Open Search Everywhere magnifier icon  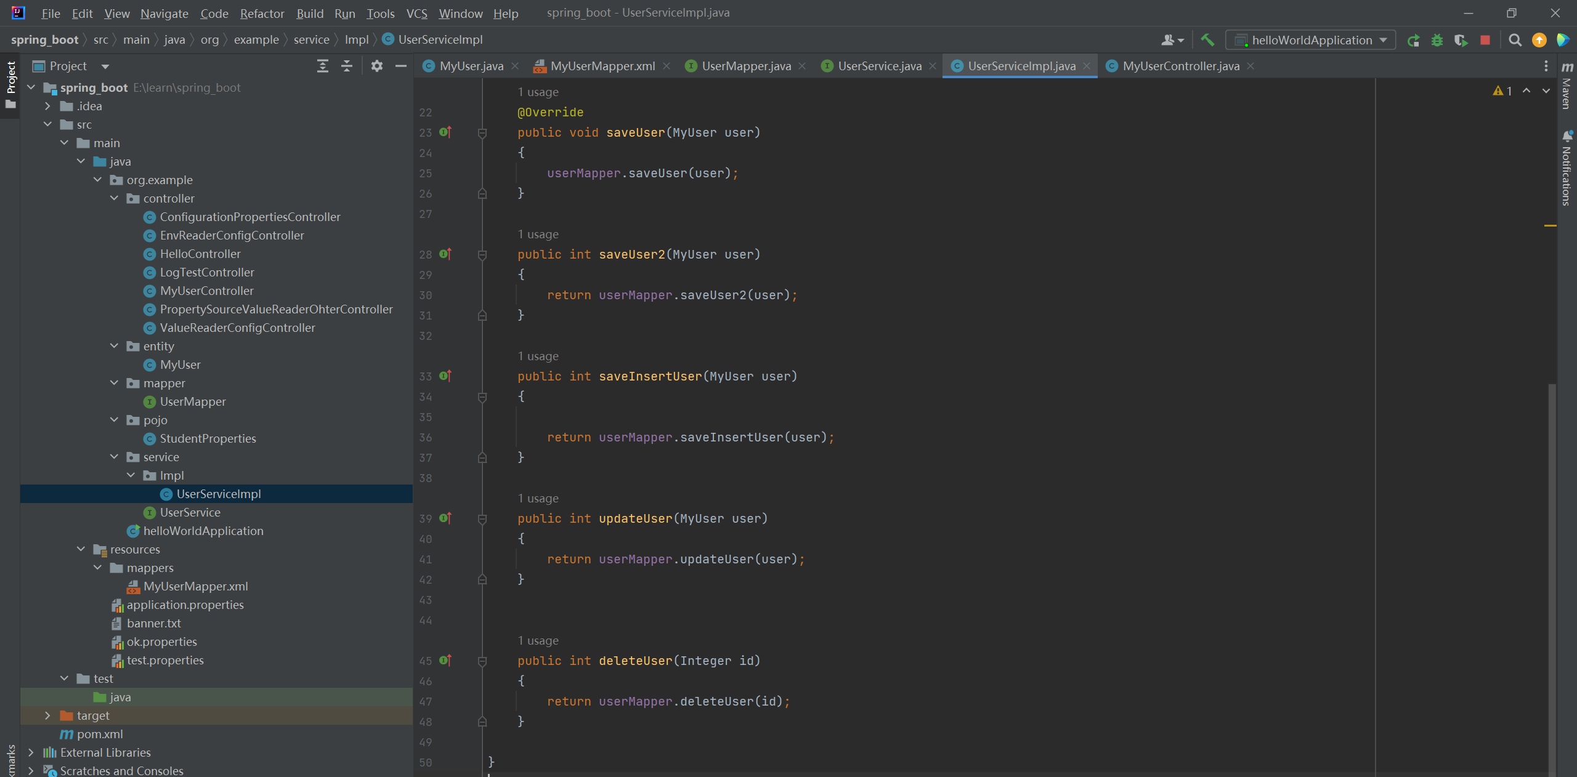(1515, 40)
